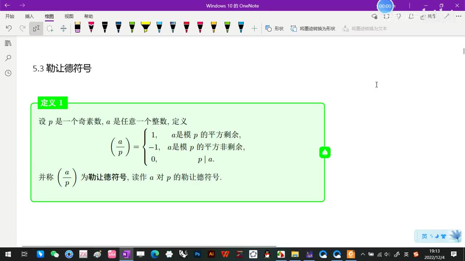Enter full screen mode arrow icon

pyautogui.click(x=447, y=16)
